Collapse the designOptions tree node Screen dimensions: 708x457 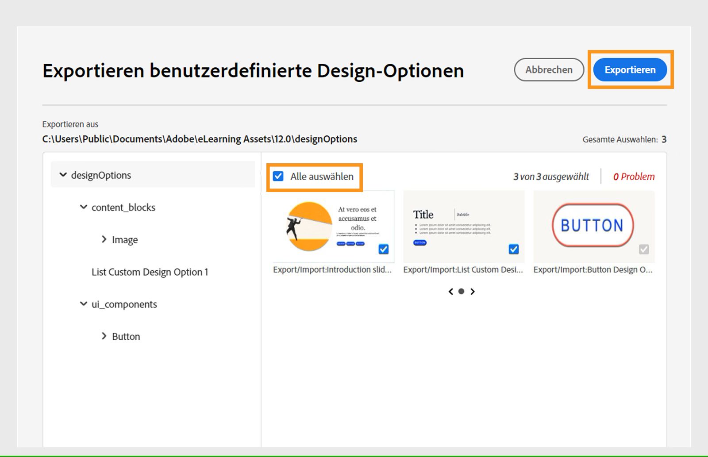(63, 174)
